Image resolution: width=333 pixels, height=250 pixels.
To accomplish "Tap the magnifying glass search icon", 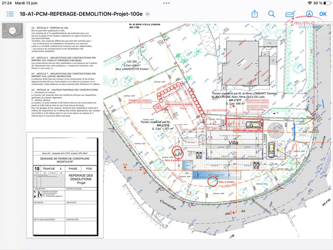I will (x=272, y=14).
